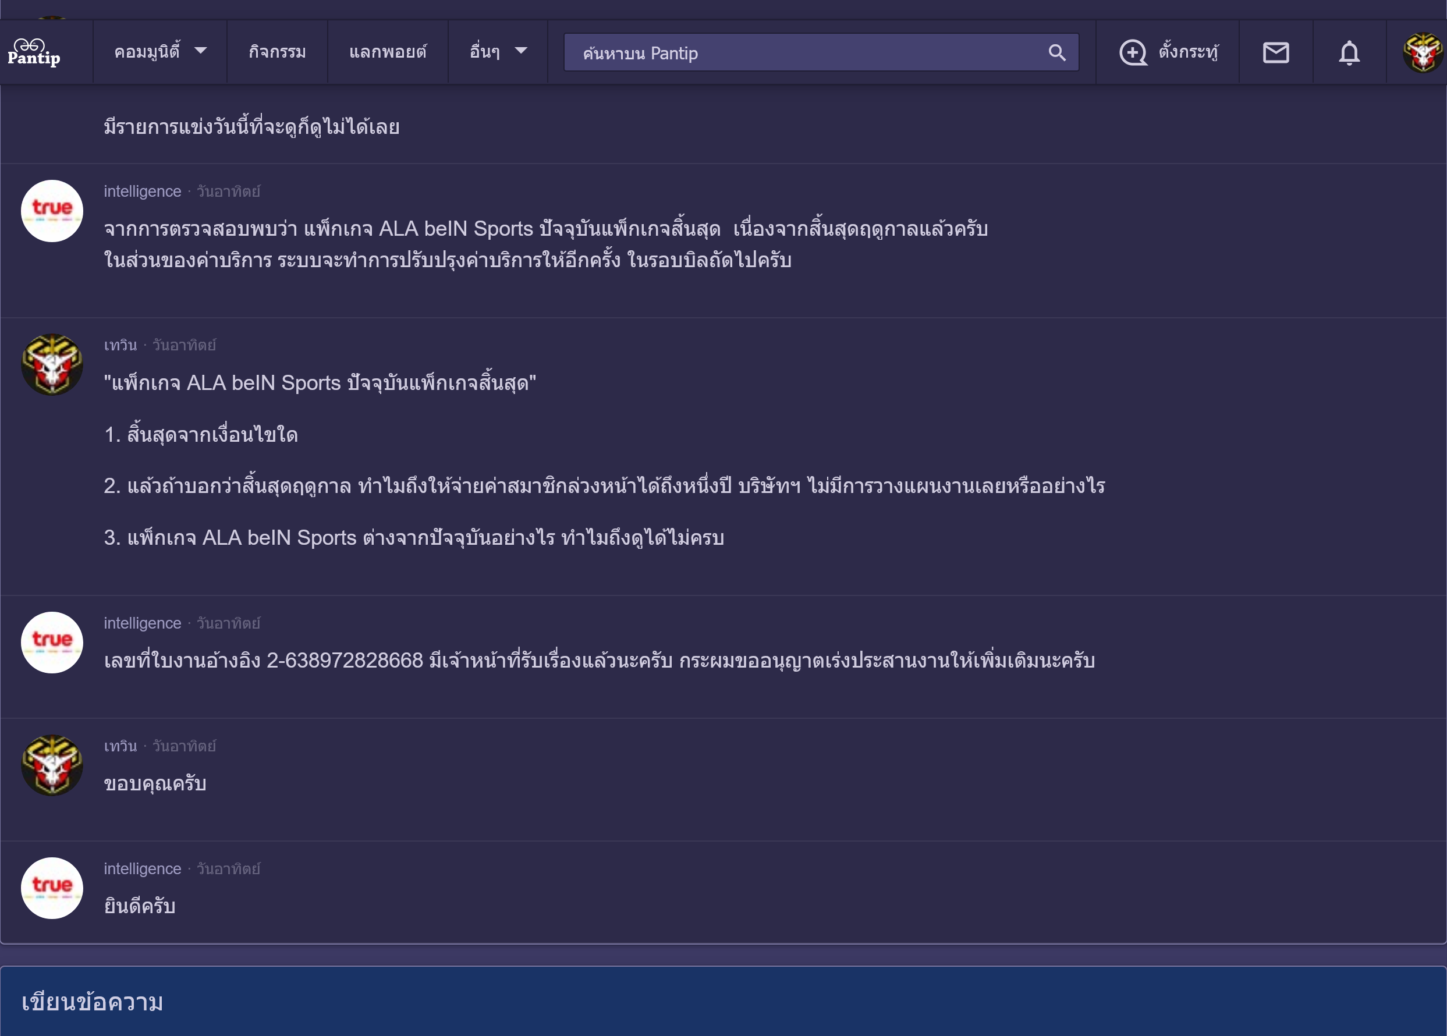Open the messages envelope icon
The width and height of the screenshot is (1447, 1036).
[x=1275, y=52]
